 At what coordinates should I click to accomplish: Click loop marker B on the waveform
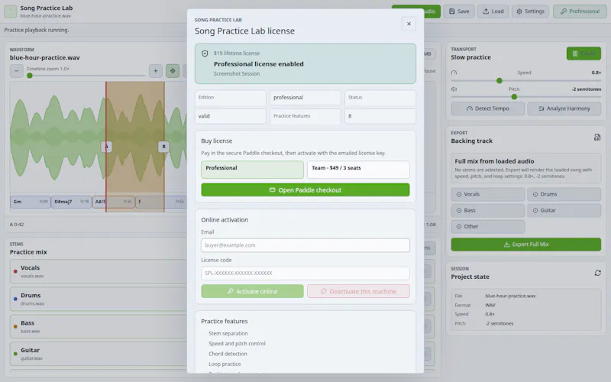pyautogui.click(x=163, y=147)
